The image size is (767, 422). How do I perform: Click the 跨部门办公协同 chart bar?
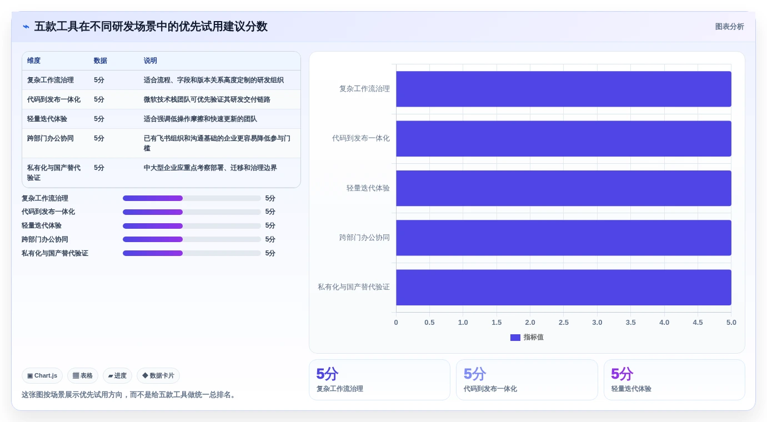pos(564,238)
